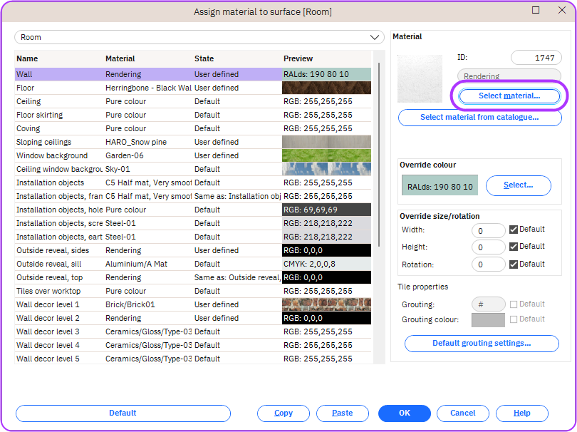Enable Default checkbox for Width
This screenshot has width=577, height=432.
coord(514,230)
